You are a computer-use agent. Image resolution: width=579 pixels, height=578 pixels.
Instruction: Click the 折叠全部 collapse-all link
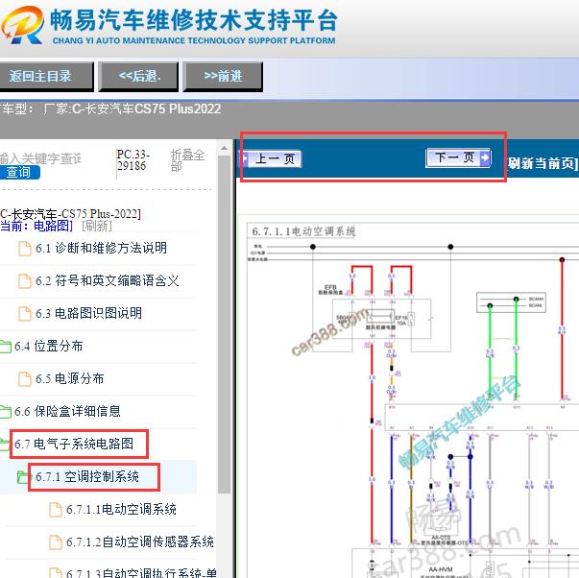tap(187, 160)
